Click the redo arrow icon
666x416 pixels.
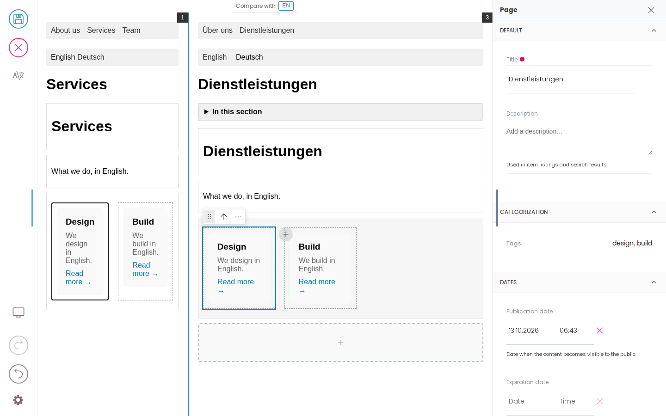tap(18, 345)
